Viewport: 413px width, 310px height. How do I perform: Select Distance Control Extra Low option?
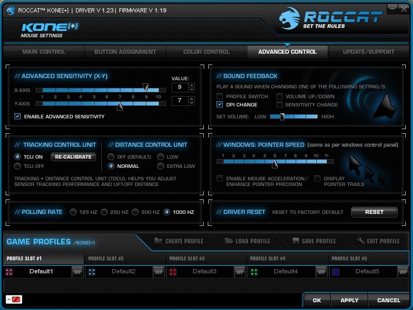[x=161, y=166]
